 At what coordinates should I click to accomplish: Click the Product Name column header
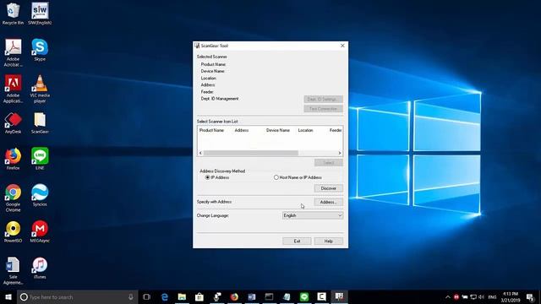pyautogui.click(x=211, y=130)
